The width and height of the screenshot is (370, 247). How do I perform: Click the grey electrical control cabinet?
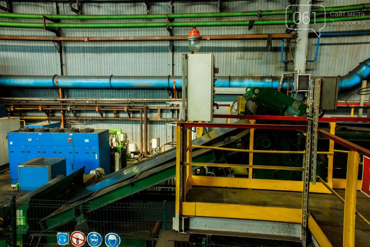[200, 87]
